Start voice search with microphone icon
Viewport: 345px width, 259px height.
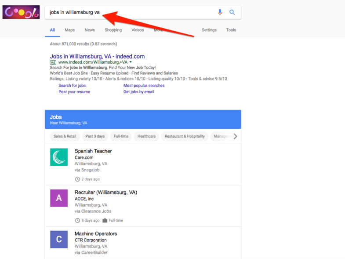(220, 12)
